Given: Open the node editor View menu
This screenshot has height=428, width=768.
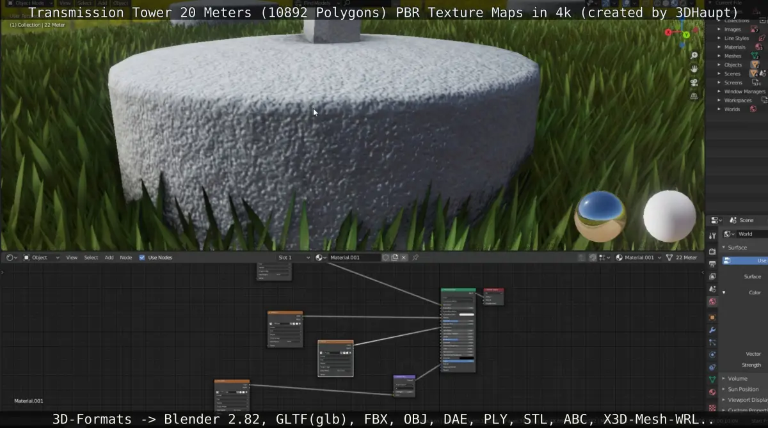Looking at the screenshot, I should pyautogui.click(x=72, y=257).
